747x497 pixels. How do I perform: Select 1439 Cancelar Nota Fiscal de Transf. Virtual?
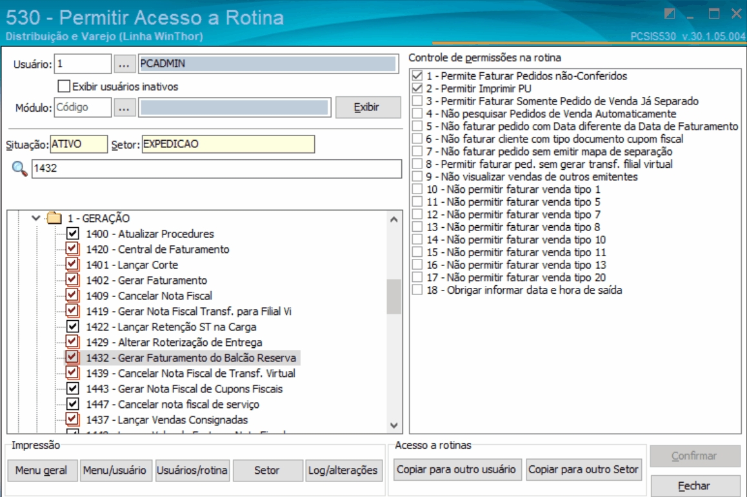[x=190, y=373]
